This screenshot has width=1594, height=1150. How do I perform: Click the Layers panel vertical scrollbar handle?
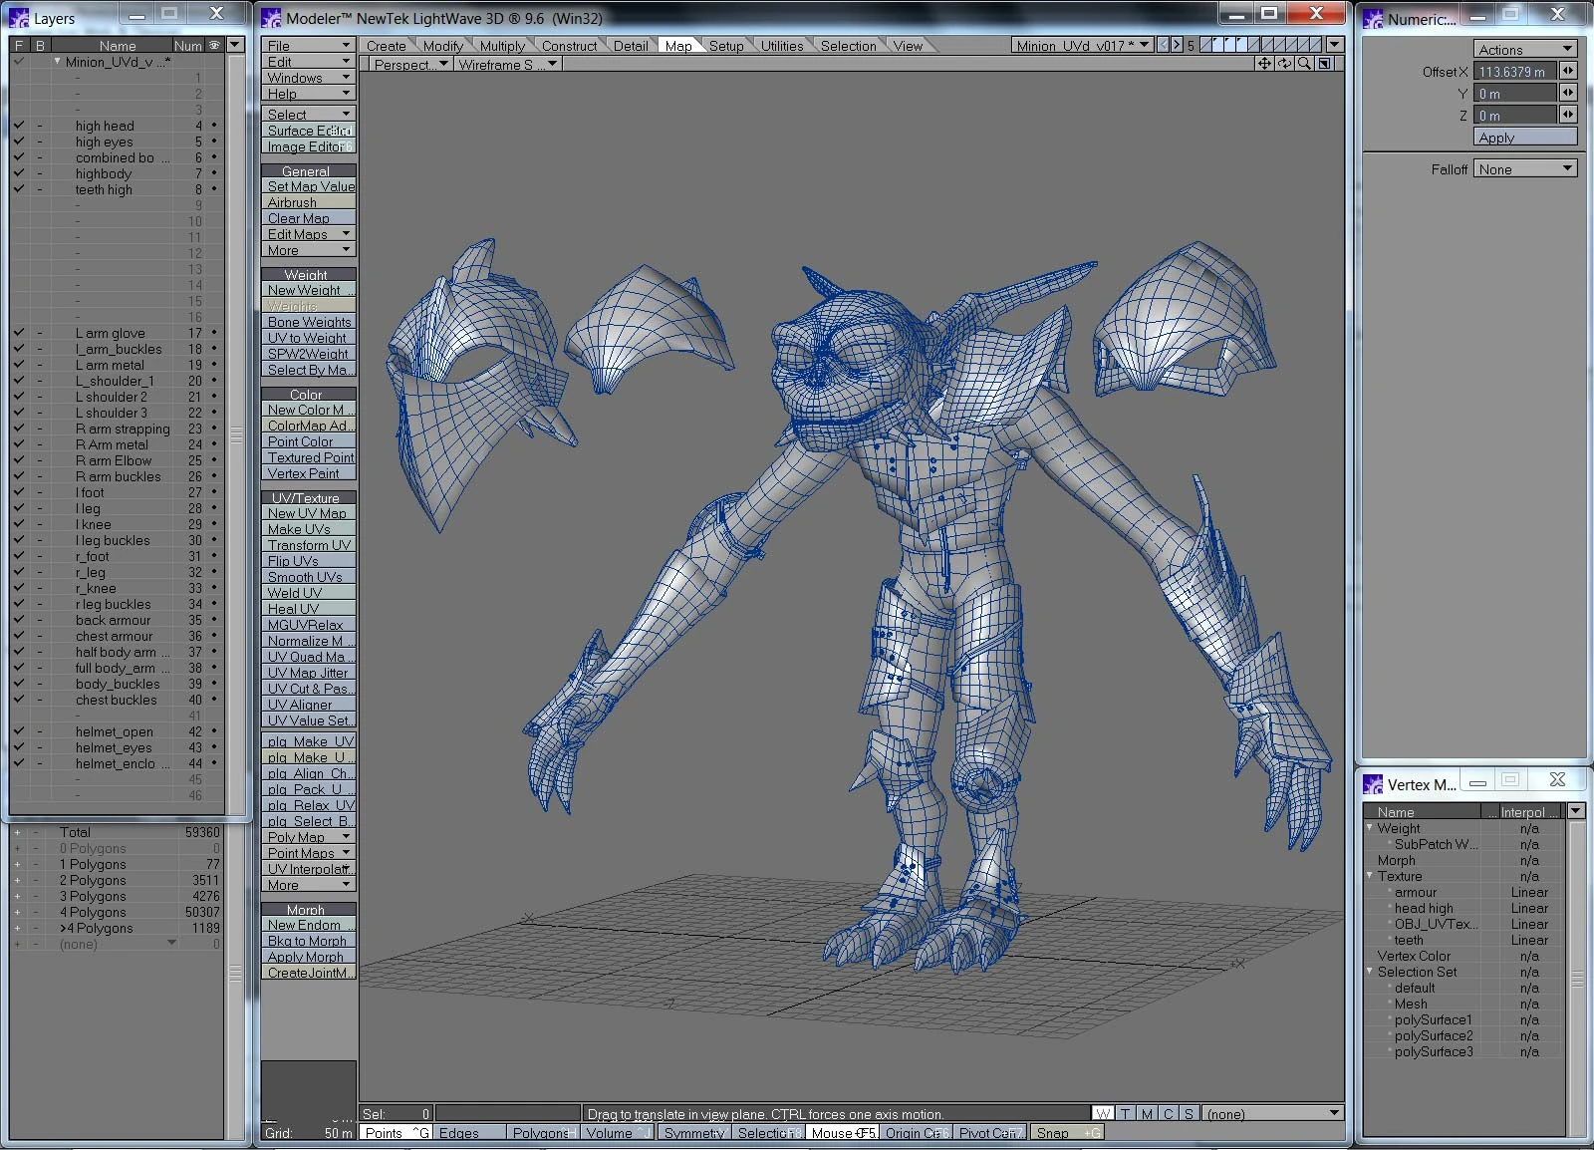click(236, 435)
